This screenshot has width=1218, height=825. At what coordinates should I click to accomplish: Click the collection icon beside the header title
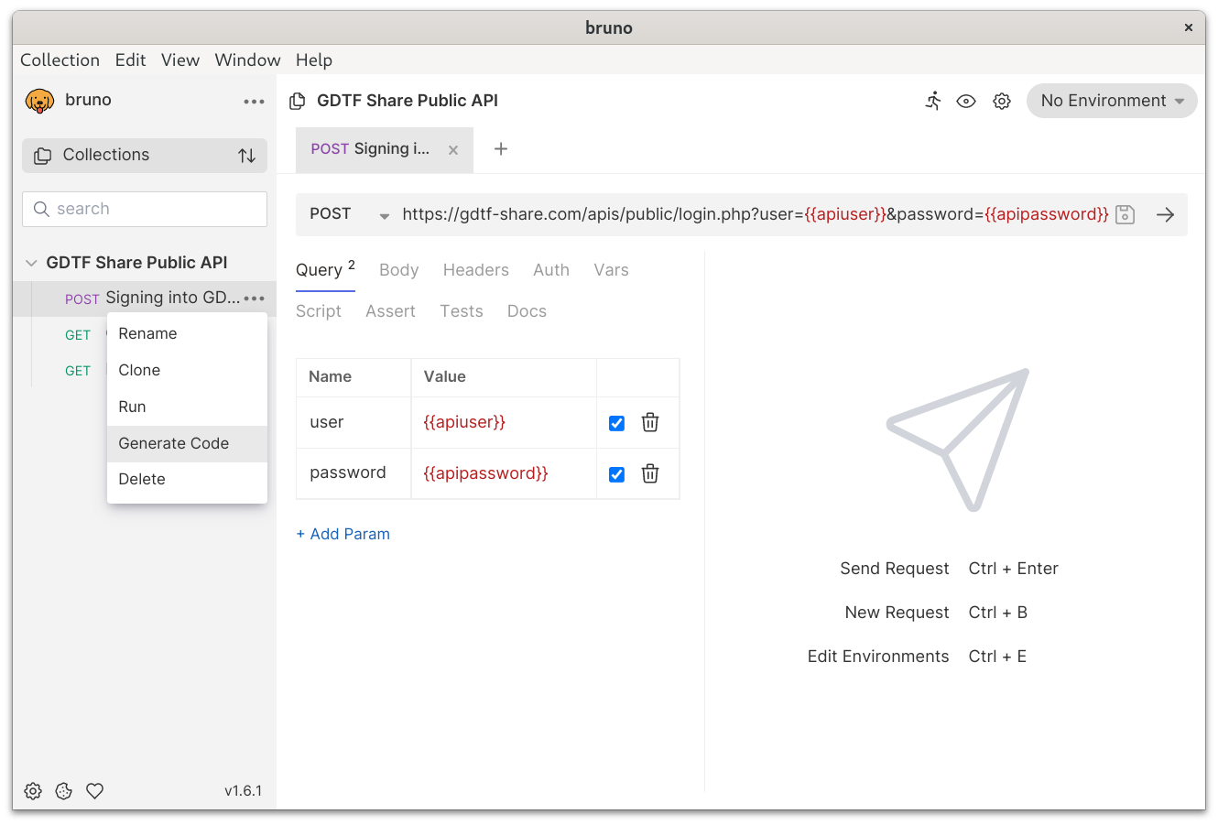click(x=297, y=102)
